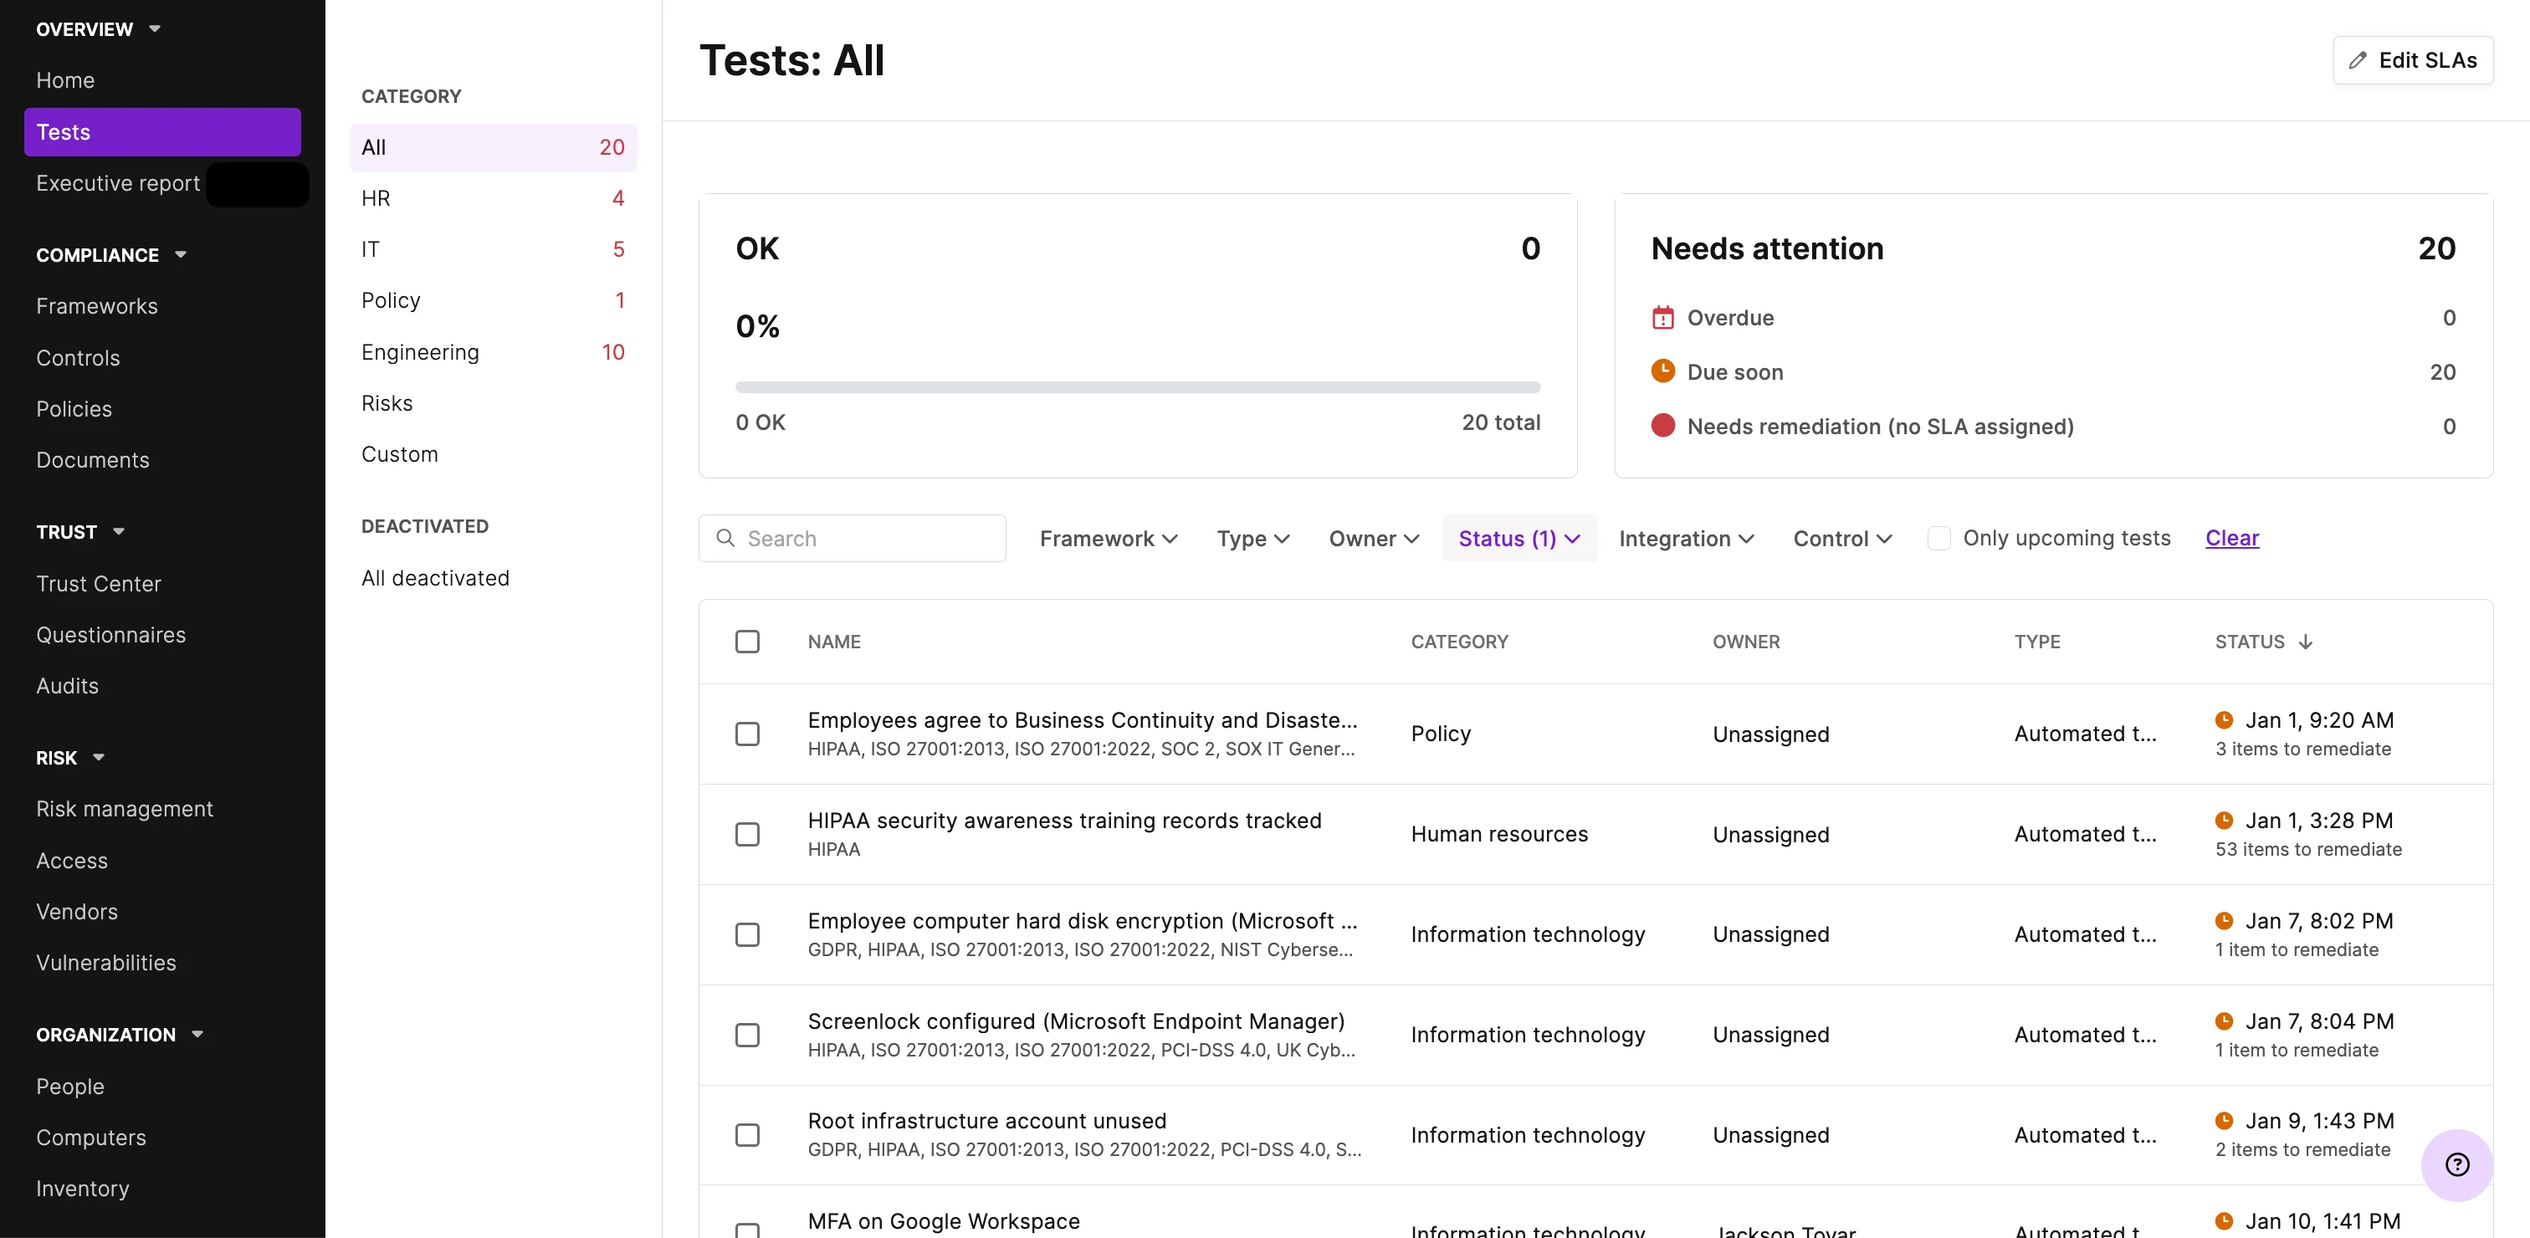Screen dimensions: 2530x1238
Task: Clear the applied filters via Clear link
Action: pyautogui.click(x=2231, y=538)
